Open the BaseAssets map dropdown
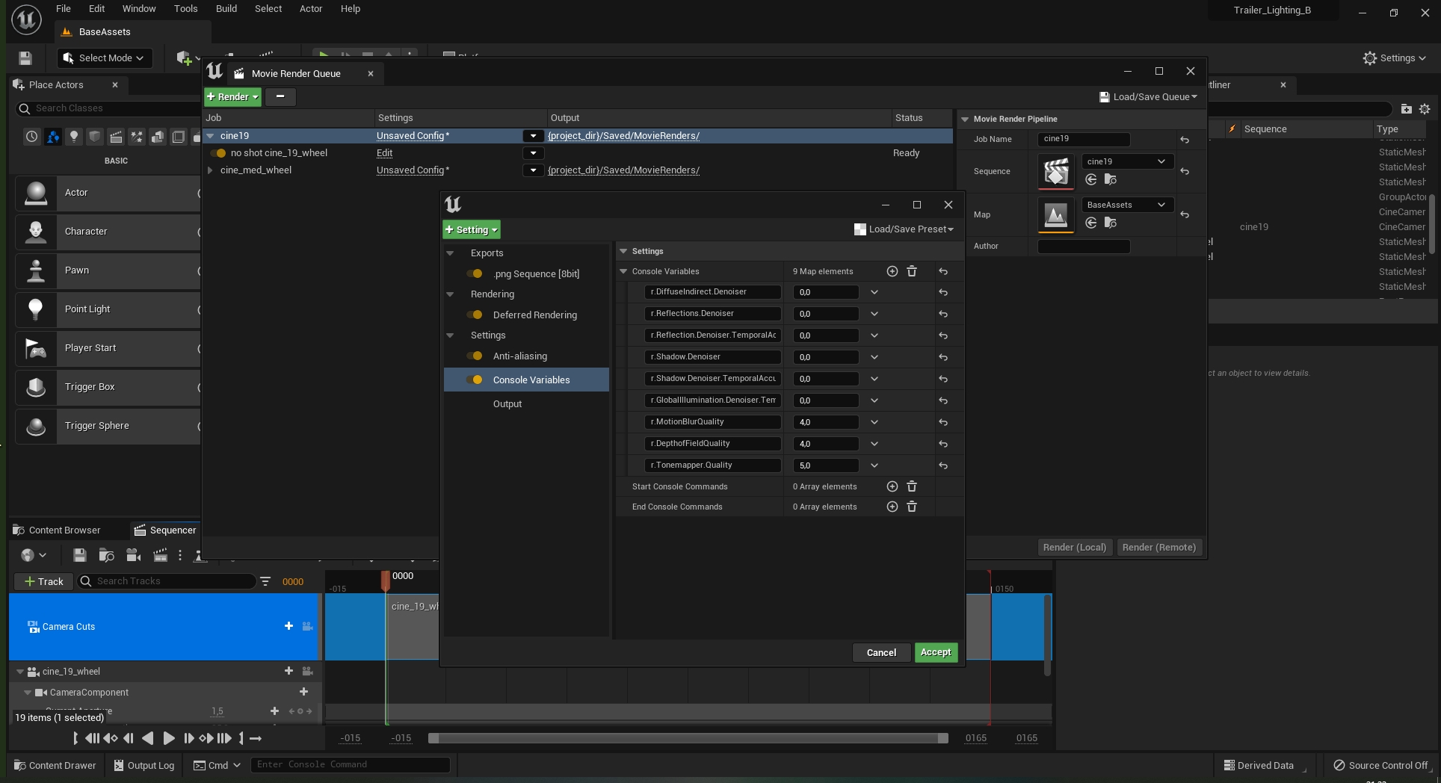This screenshot has width=1441, height=783. click(x=1125, y=205)
